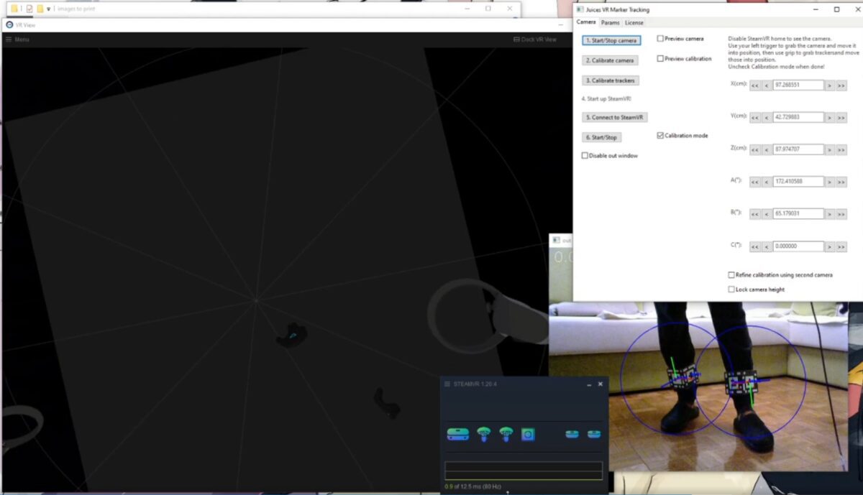Open the SteamVR hamburger menu
Image resolution: width=863 pixels, height=495 pixels.
click(447, 384)
